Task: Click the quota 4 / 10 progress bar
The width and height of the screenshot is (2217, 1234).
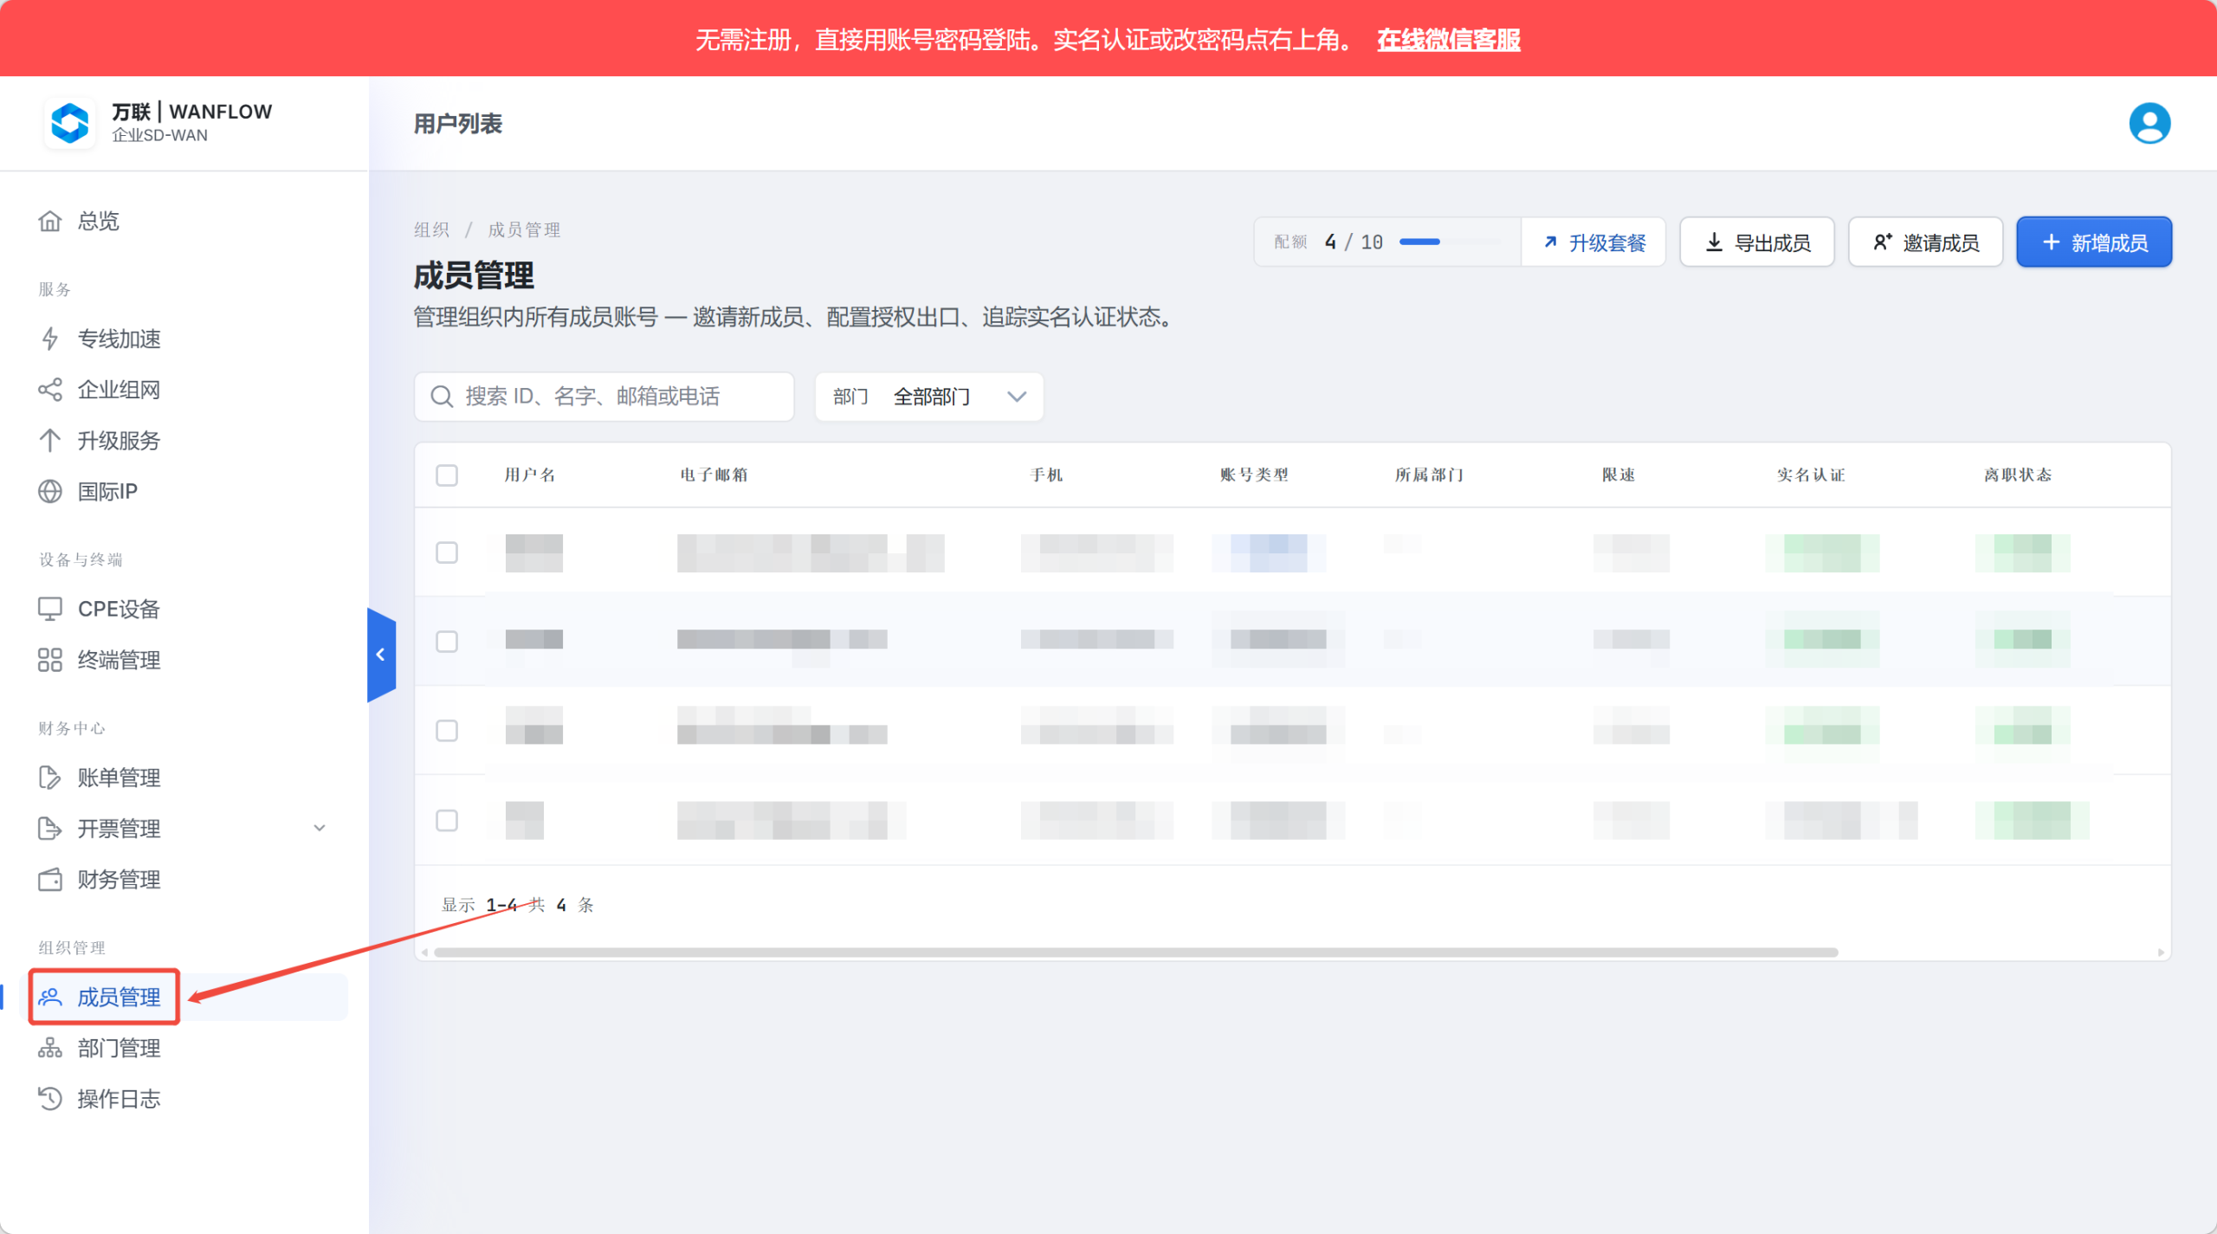Action: (x=1448, y=242)
